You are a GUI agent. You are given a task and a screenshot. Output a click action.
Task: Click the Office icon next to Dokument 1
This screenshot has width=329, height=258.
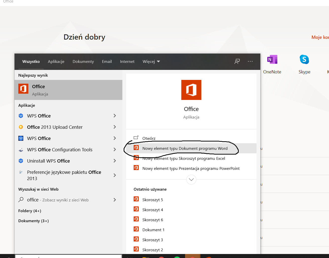(136, 229)
